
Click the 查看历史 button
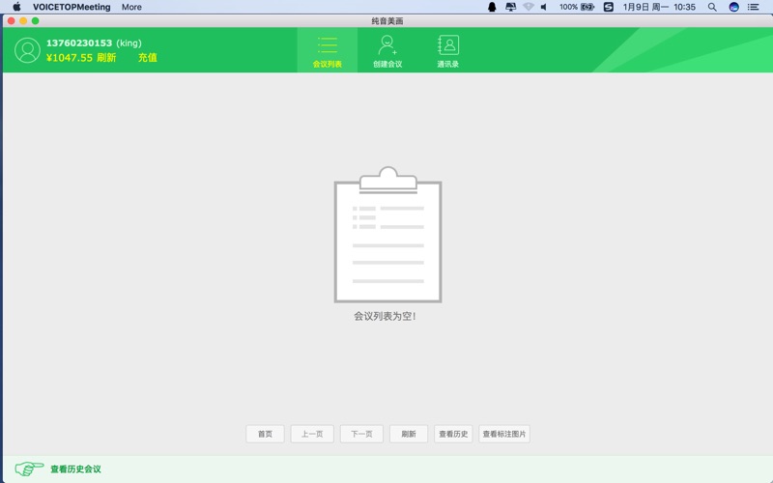tap(453, 434)
